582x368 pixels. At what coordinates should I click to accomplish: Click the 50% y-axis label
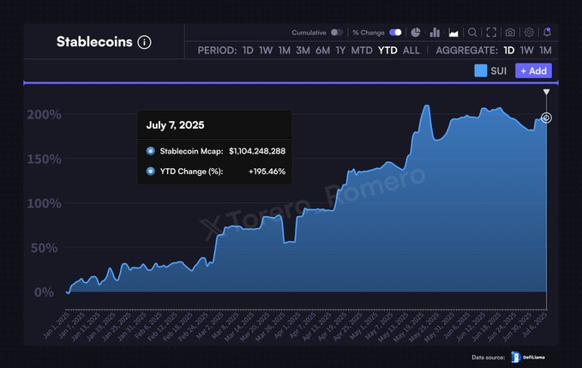coord(44,248)
